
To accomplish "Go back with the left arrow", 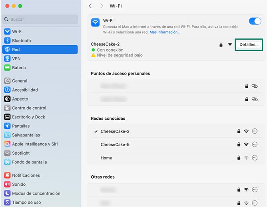I will pos(90,6).
